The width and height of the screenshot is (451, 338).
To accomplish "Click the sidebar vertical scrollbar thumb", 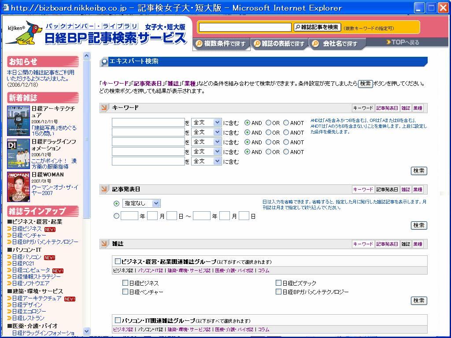I will pyautogui.click(x=87, y=140).
